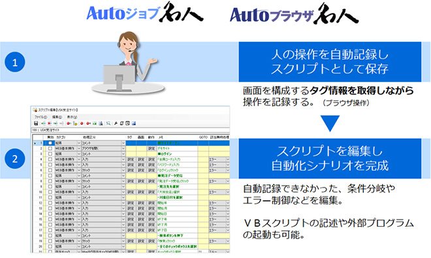Screen dimensions: 431x258
Task: Click the magnifier search icon in toolbar
Action: pyautogui.click(x=108, y=123)
